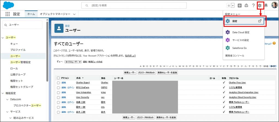The width and height of the screenshot is (279, 122).
Task: Check the select-all checkbox in table header
Action: pyautogui.click(x=58, y=78)
